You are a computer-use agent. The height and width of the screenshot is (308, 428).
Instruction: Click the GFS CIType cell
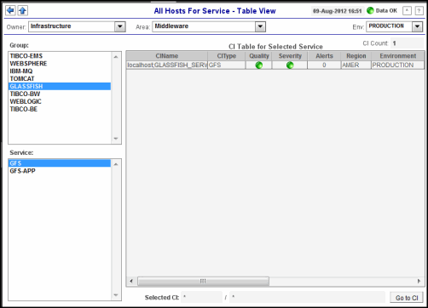227,66
